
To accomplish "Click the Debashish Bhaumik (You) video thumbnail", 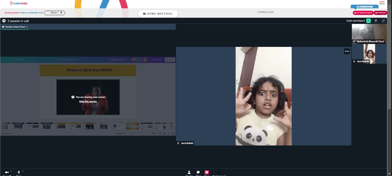I will [x=369, y=34].
